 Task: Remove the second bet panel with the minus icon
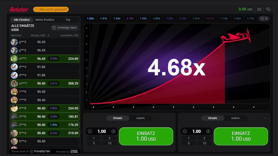tap(265, 118)
